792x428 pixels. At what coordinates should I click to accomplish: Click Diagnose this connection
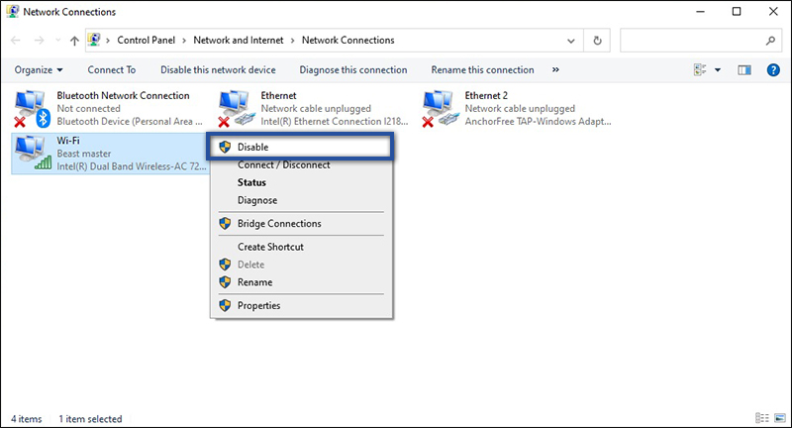[x=353, y=69]
